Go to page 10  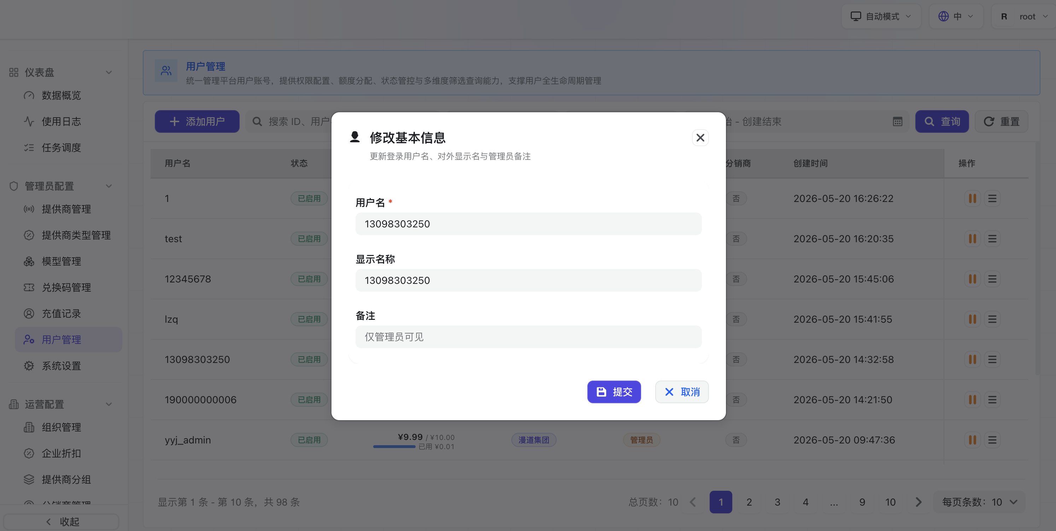[x=890, y=502]
